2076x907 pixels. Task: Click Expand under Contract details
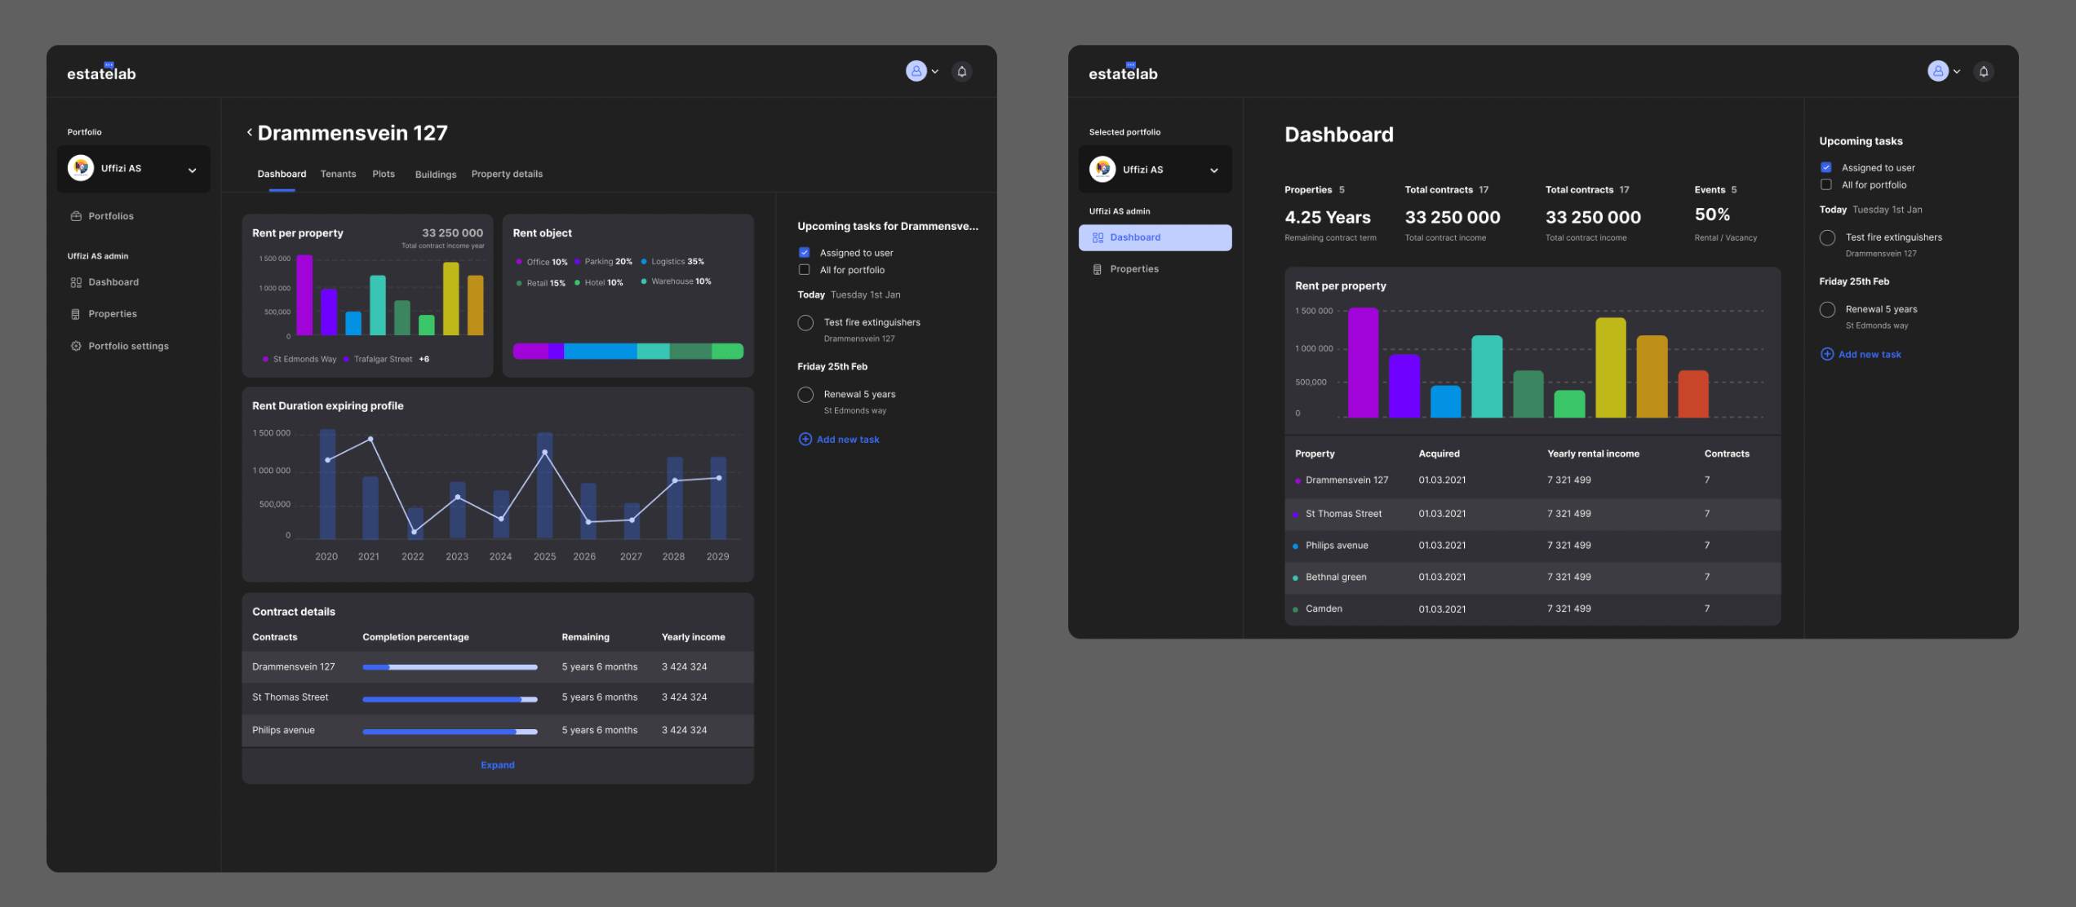point(497,765)
